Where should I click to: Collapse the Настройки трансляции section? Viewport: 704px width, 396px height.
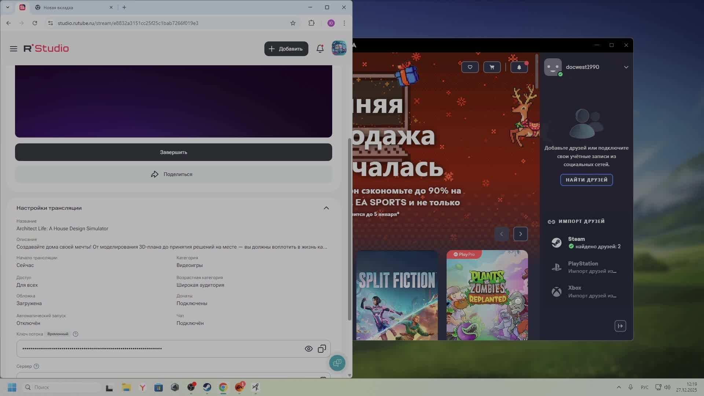[326, 208]
